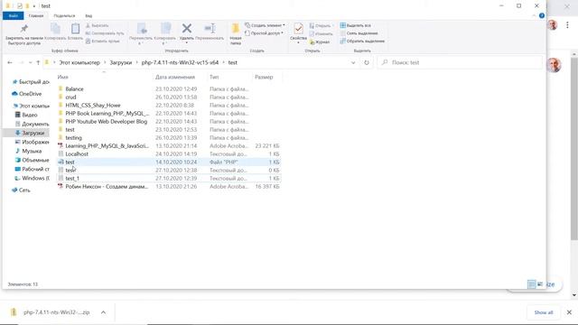Image resolution: width=578 pixels, height=325 pixels.
Task: Open the php-7.4.11 zip download options chevron
Action: [x=103, y=312]
